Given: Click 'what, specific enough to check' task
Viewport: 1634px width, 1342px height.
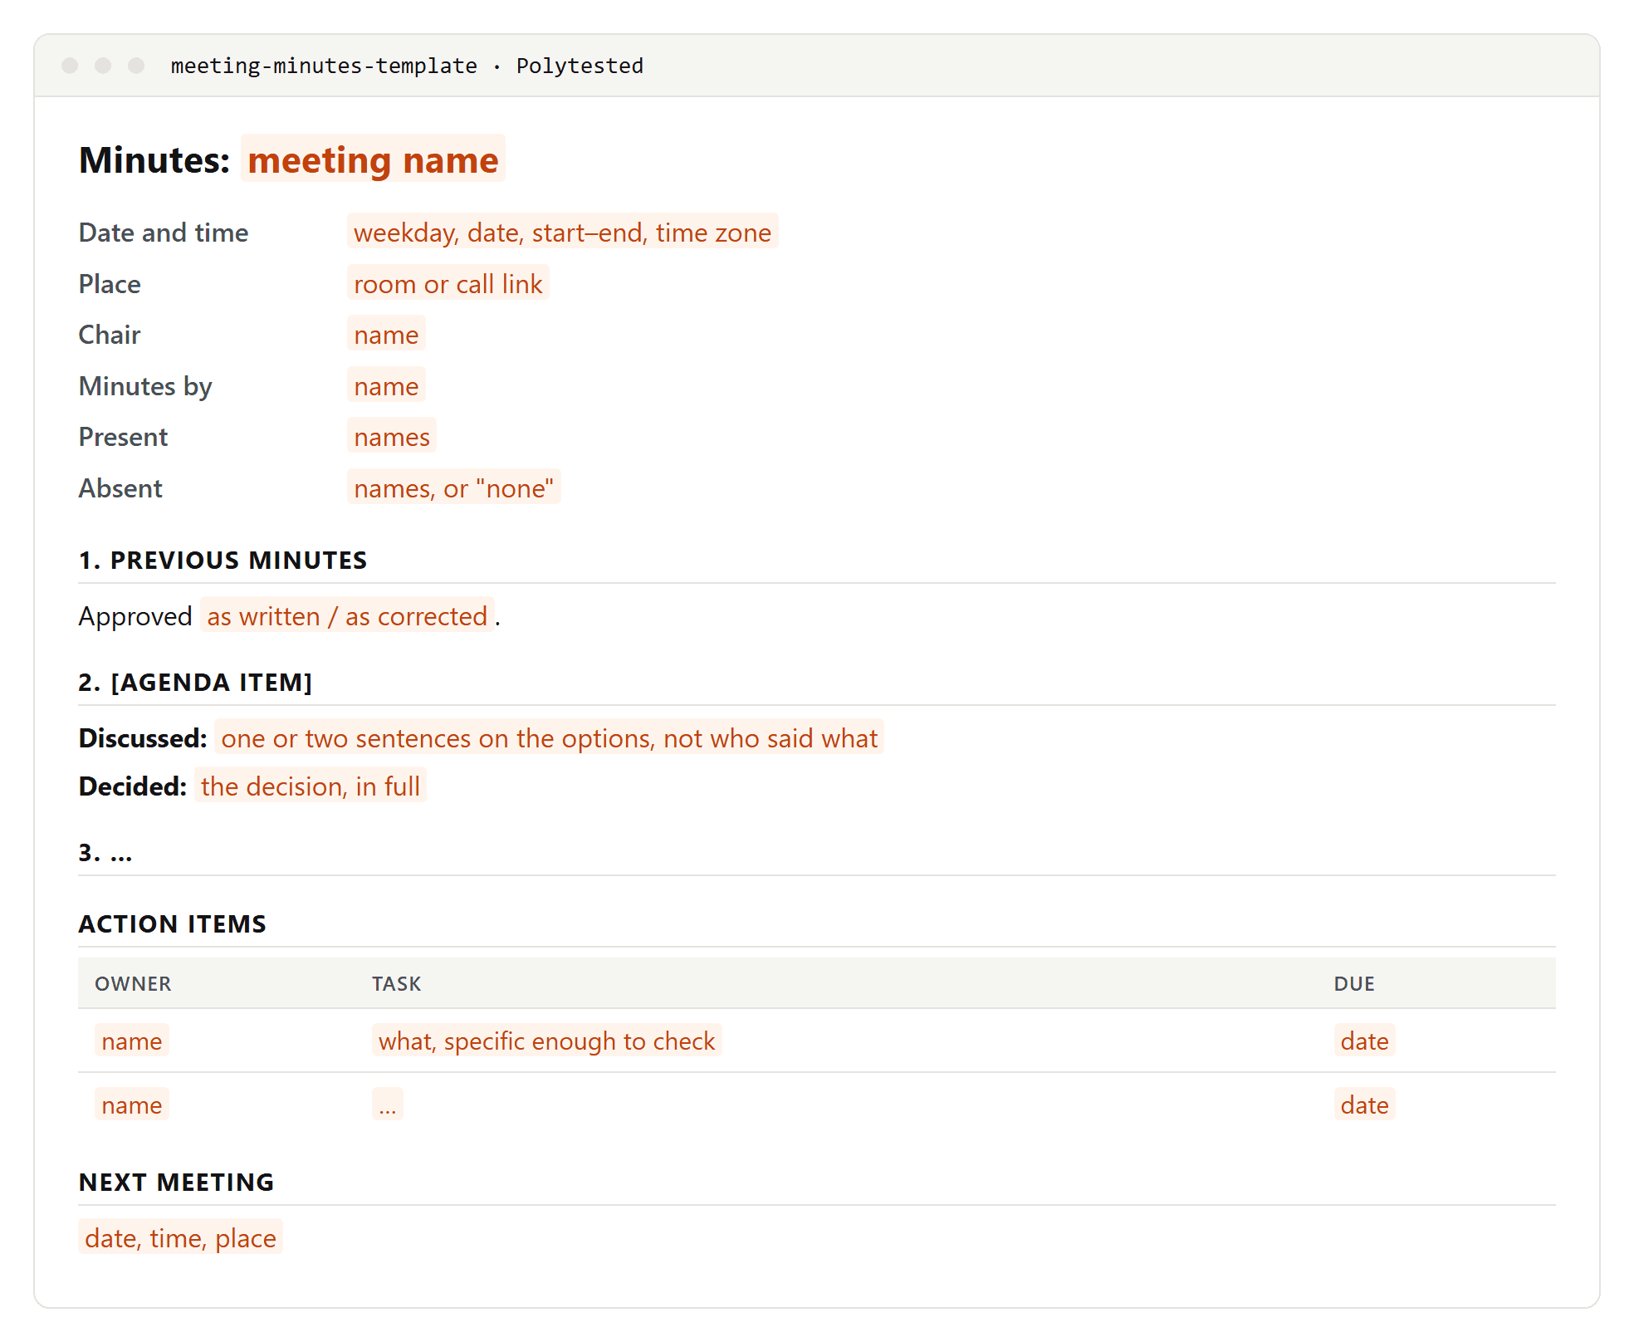Looking at the screenshot, I should 546,1041.
